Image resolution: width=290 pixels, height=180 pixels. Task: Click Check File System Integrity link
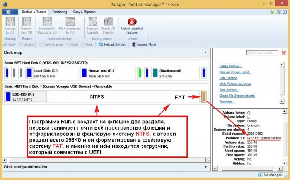pyautogui.click(x=237, y=96)
